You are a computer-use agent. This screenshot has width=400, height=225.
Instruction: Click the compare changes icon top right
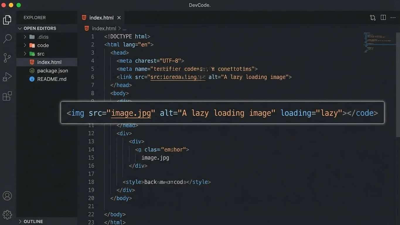372,18
